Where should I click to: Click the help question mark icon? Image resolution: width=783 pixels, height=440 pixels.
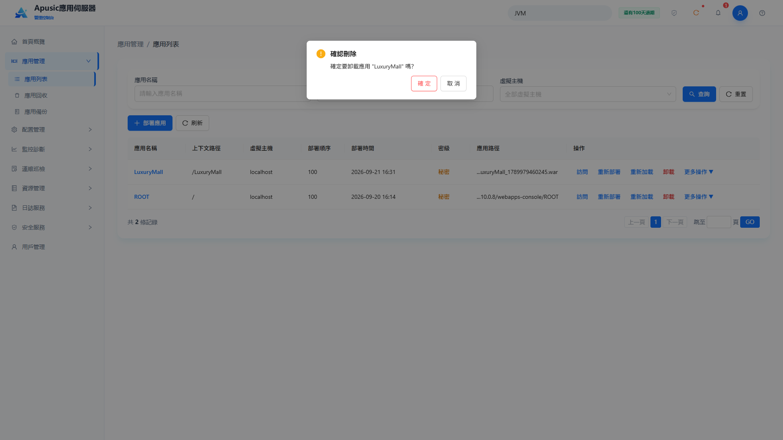click(762, 13)
